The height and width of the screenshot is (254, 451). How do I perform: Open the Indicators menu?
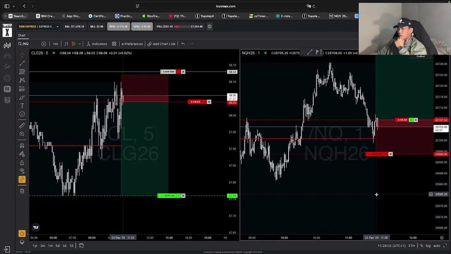point(97,44)
